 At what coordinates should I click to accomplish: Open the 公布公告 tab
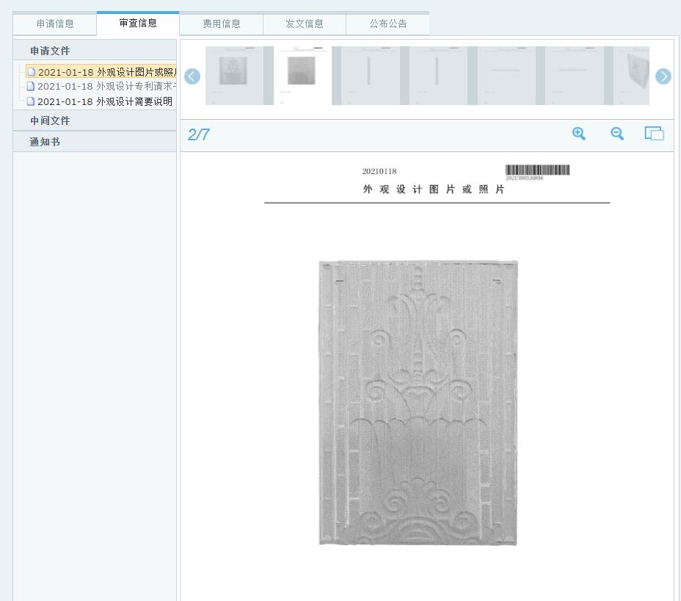pos(387,24)
